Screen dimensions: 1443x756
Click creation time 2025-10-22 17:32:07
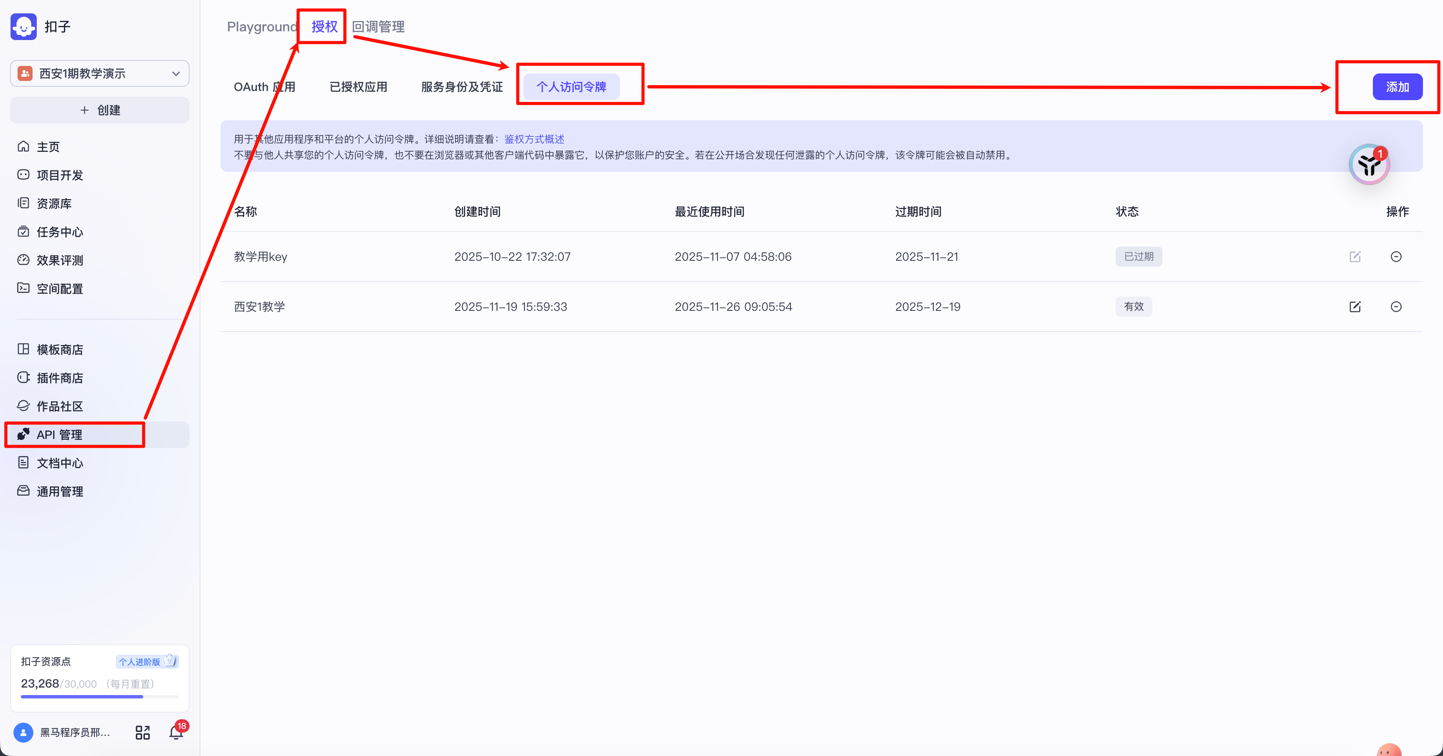[x=512, y=257]
